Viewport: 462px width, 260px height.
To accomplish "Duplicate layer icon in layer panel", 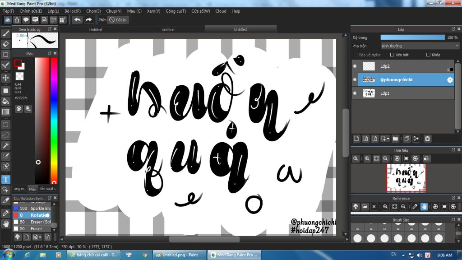I will (x=407, y=139).
